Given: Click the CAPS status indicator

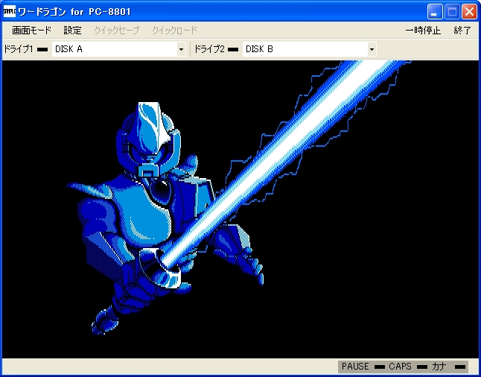Looking at the screenshot, I should tap(422, 367).
